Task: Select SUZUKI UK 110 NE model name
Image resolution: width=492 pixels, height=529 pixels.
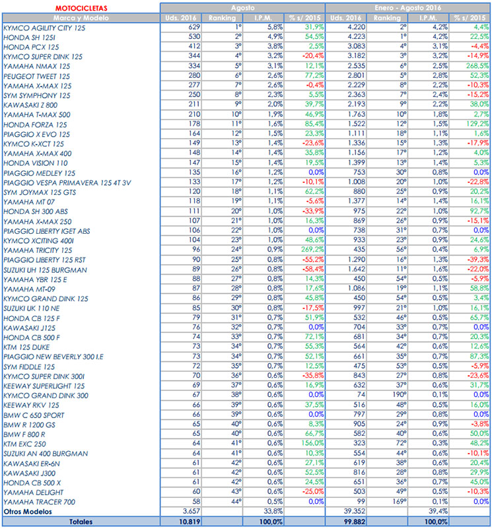Action: [32, 308]
